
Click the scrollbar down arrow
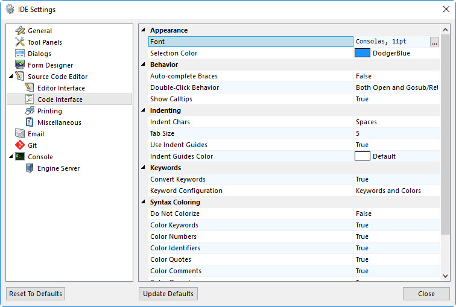pyautogui.click(x=445, y=276)
